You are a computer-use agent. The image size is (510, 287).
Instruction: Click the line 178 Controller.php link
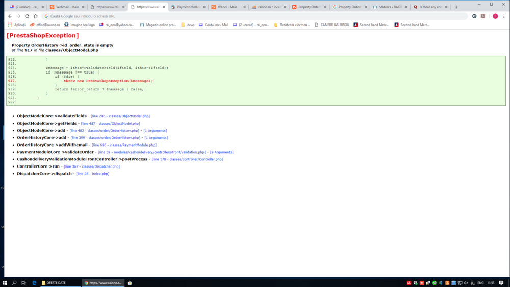(x=187, y=159)
